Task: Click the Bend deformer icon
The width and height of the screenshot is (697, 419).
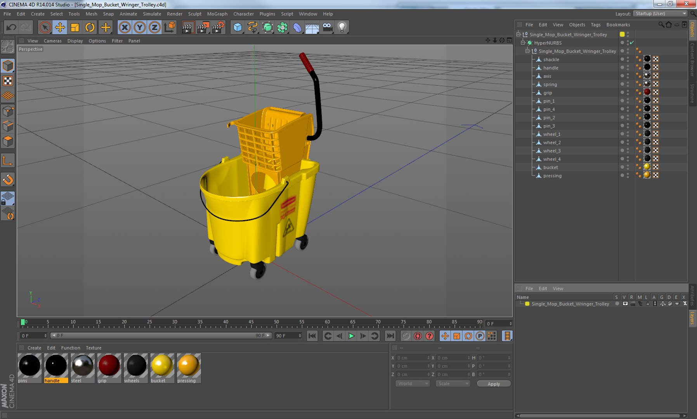Action: 297,27
